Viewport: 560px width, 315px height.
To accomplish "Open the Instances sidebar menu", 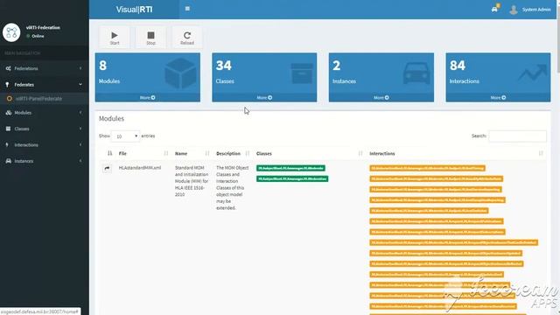I will tap(45, 161).
